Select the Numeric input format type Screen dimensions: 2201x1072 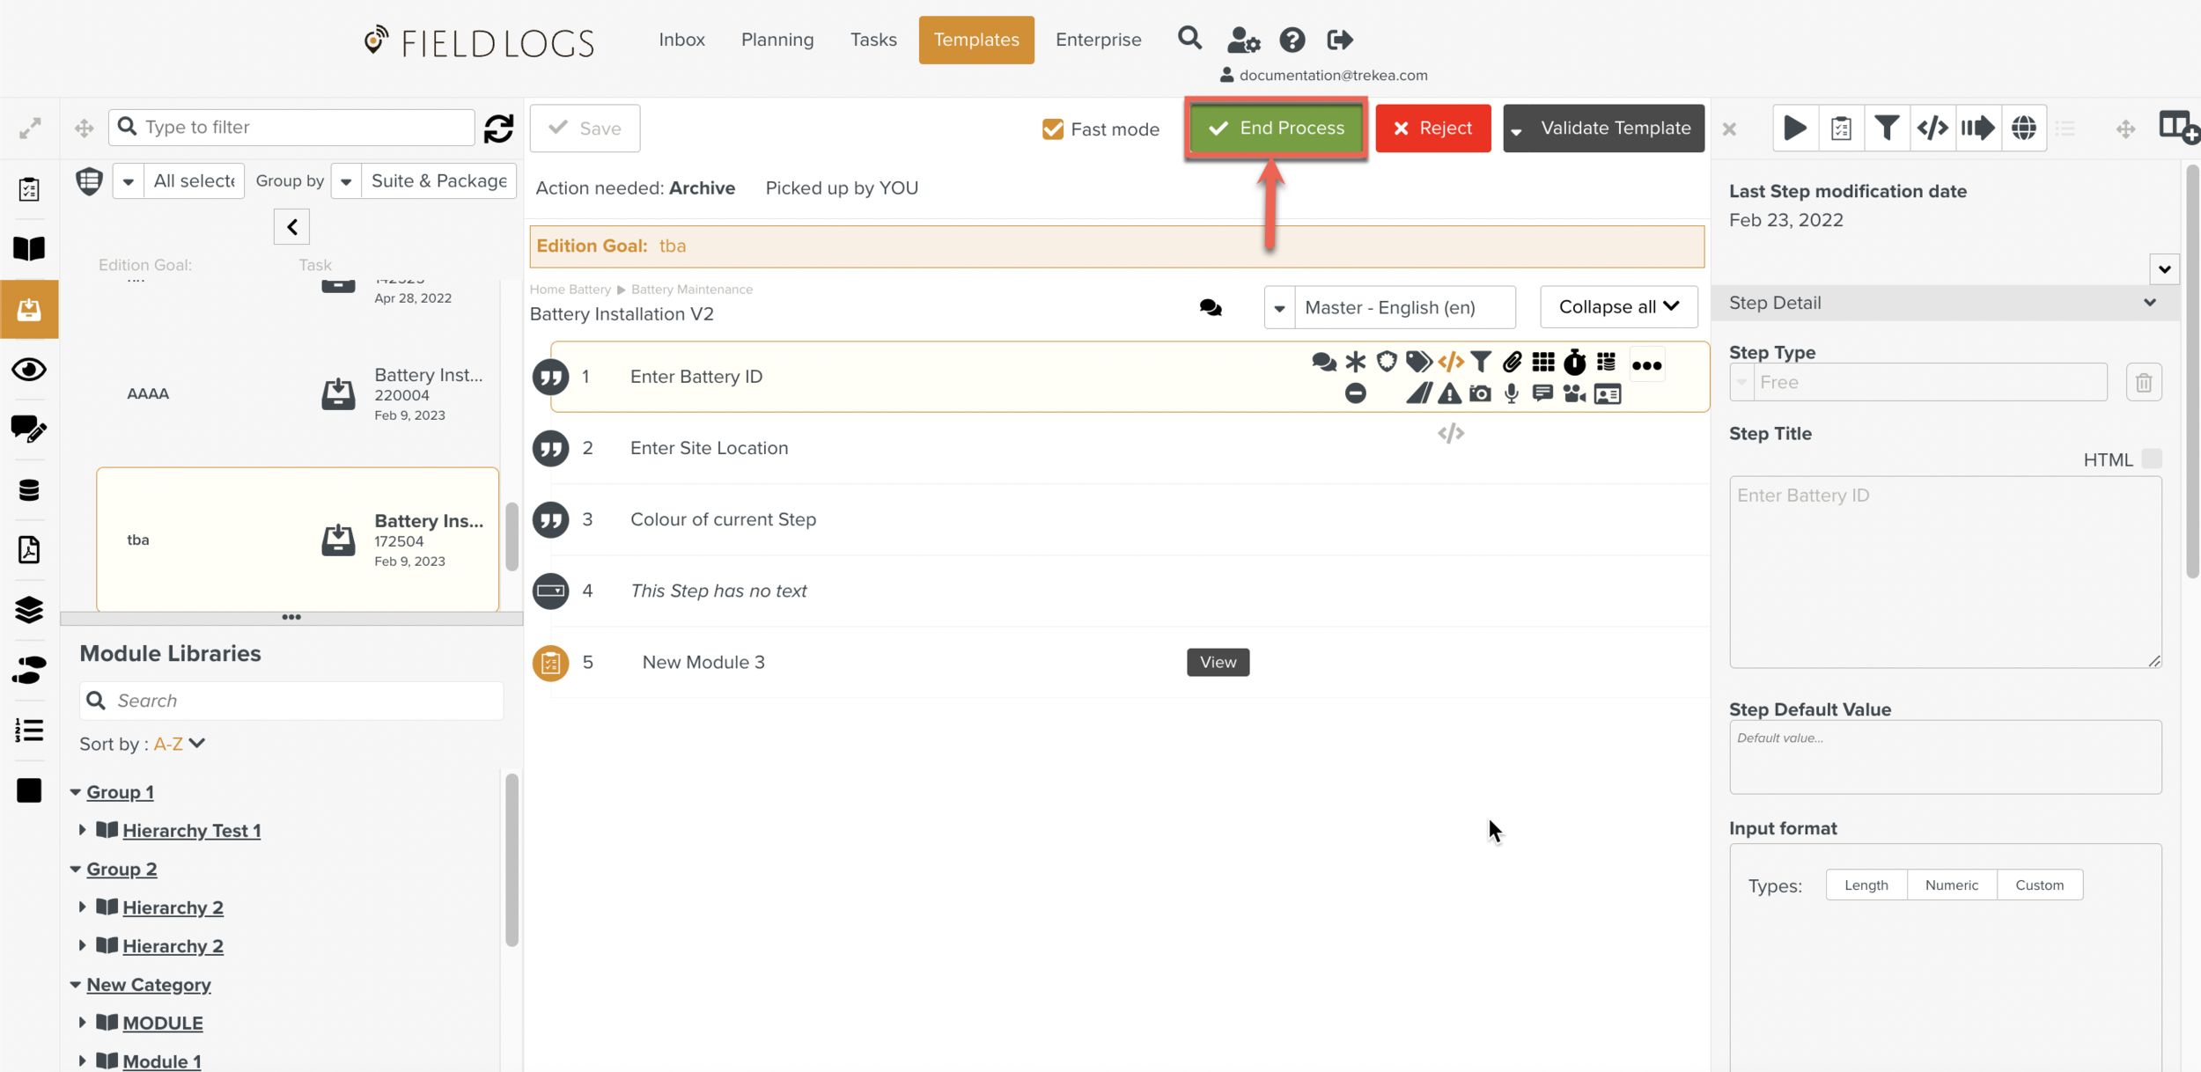(x=1951, y=885)
